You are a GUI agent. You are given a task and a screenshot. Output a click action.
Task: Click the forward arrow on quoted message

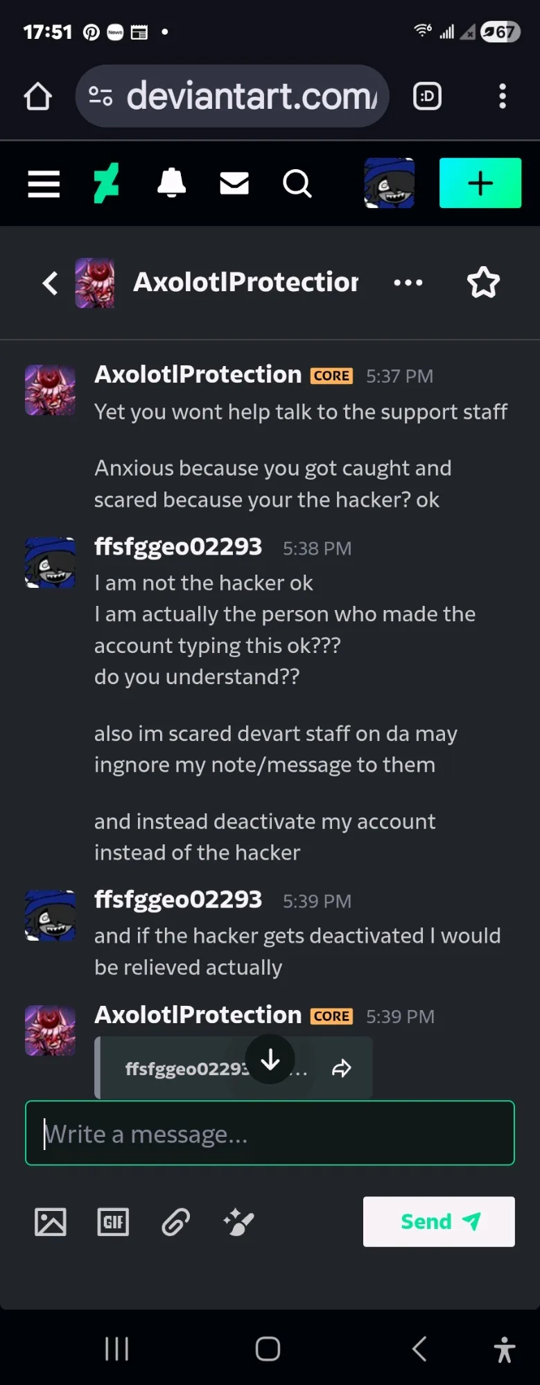[x=342, y=1068]
